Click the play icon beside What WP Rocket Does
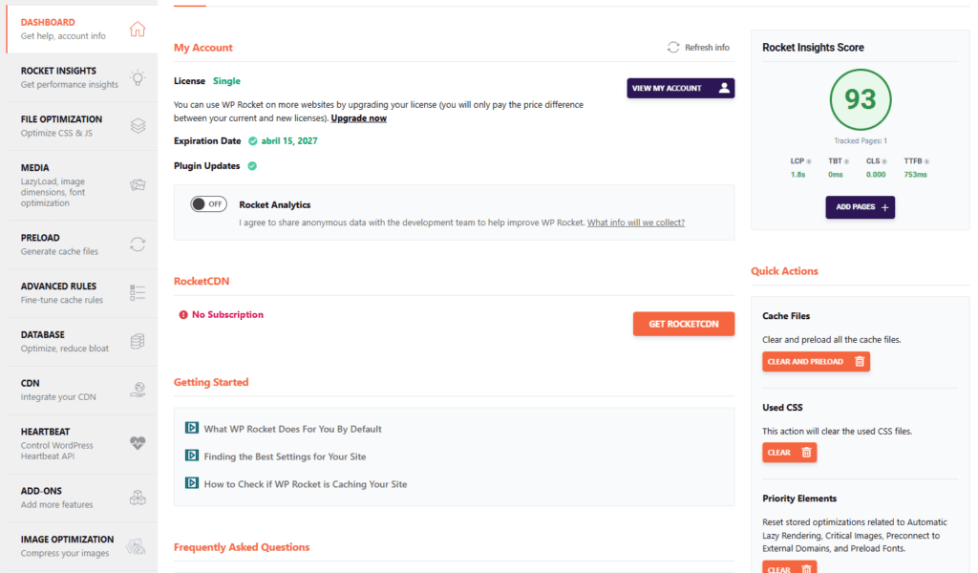Image resolution: width=978 pixels, height=573 pixels. click(192, 428)
